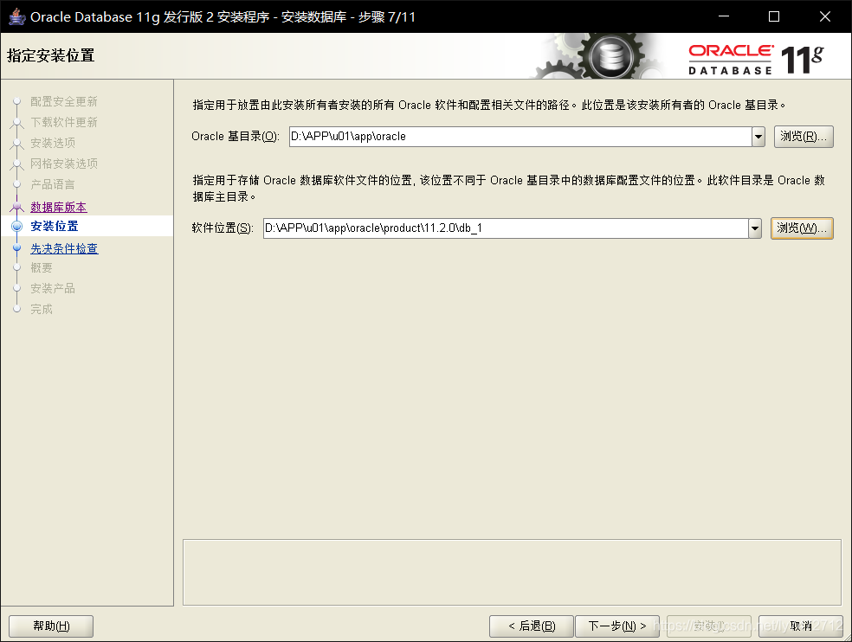Go back with < 后退(B) button
Image resolution: width=852 pixels, height=642 pixels.
point(532,626)
